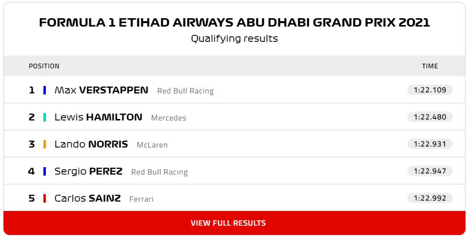Select Lewis Hamilton's driver name
468x238 pixels.
[98, 117]
